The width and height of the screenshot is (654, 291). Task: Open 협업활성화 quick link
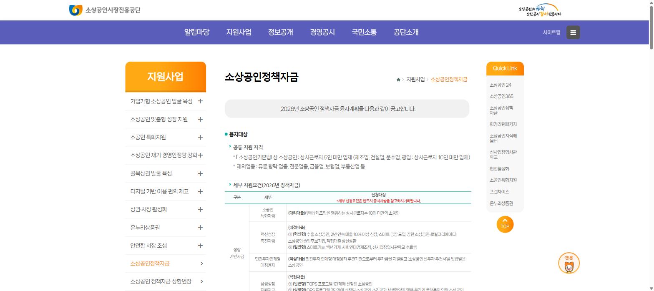tap(499, 169)
